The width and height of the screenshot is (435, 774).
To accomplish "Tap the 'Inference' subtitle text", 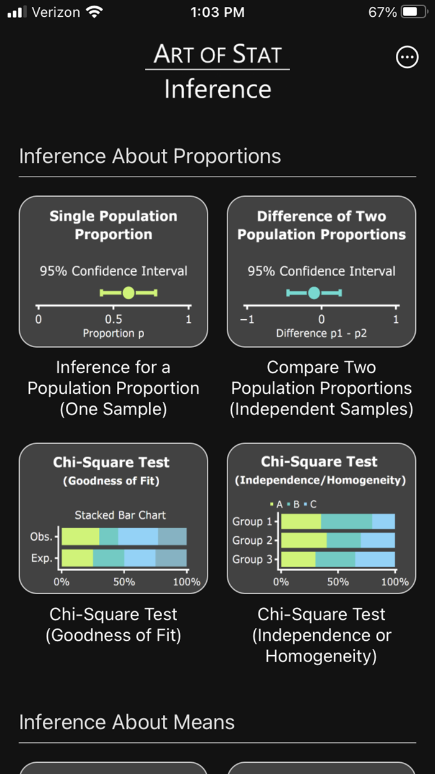I will (217, 88).
